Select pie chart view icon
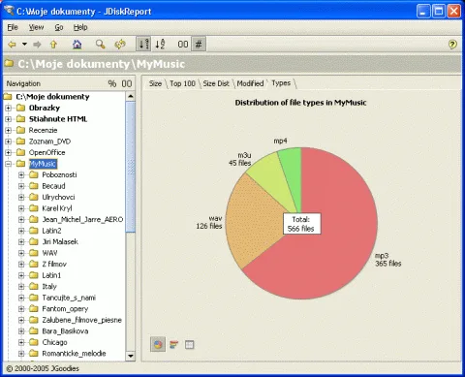The width and height of the screenshot is (465, 377). 158,345
